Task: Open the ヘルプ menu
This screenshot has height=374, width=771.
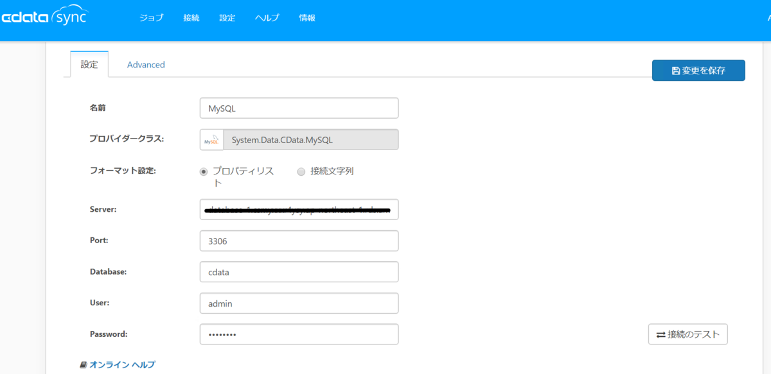Action: 267,18
